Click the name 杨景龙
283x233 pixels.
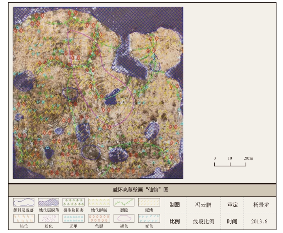click(261, 205)
